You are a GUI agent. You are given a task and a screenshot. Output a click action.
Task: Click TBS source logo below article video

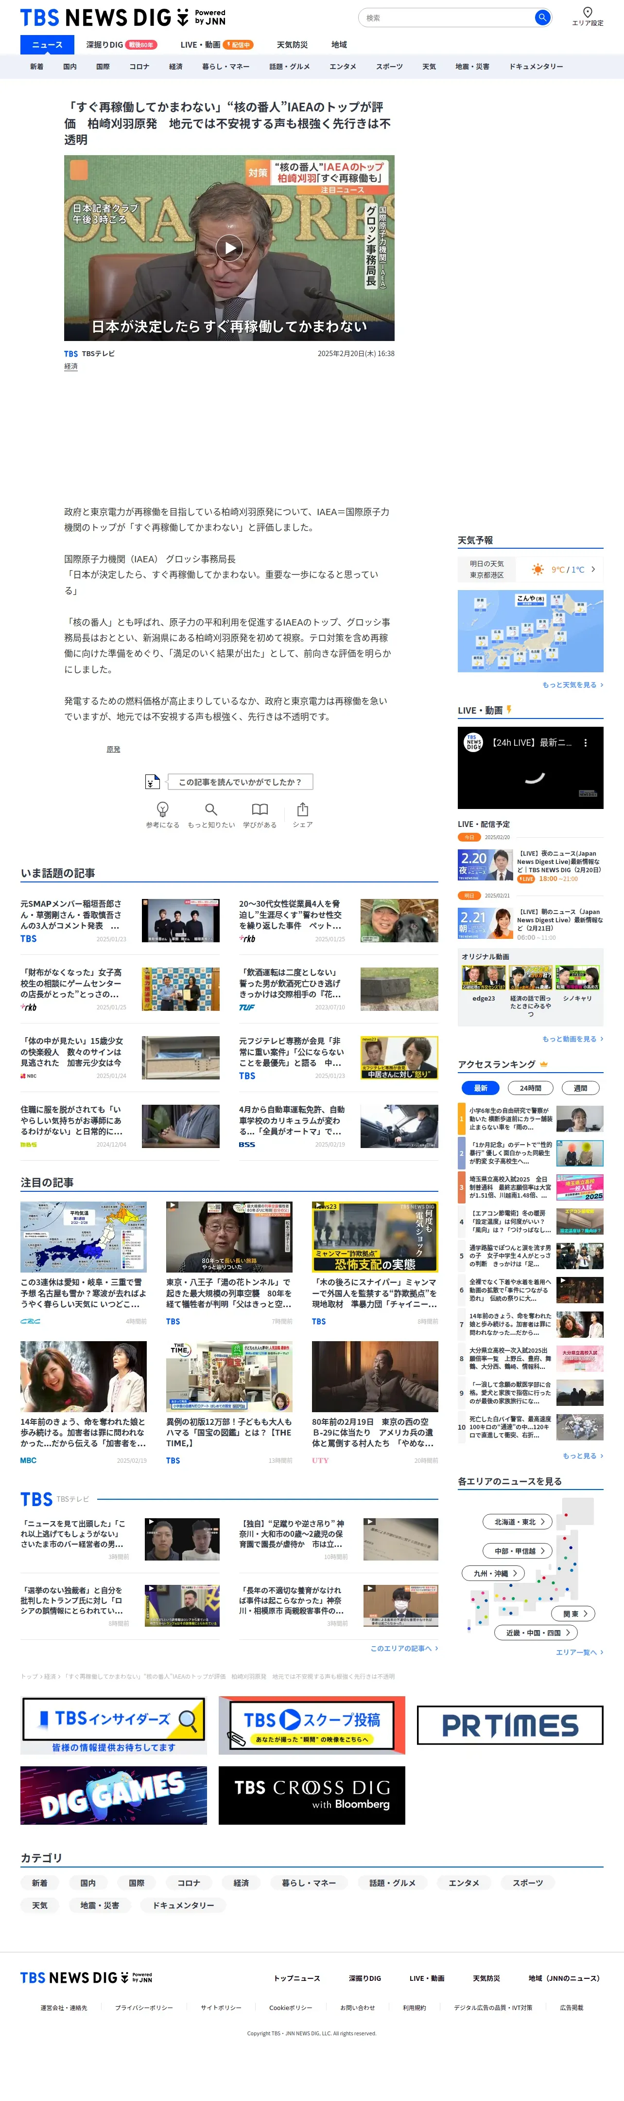click(x=71, y=354)
